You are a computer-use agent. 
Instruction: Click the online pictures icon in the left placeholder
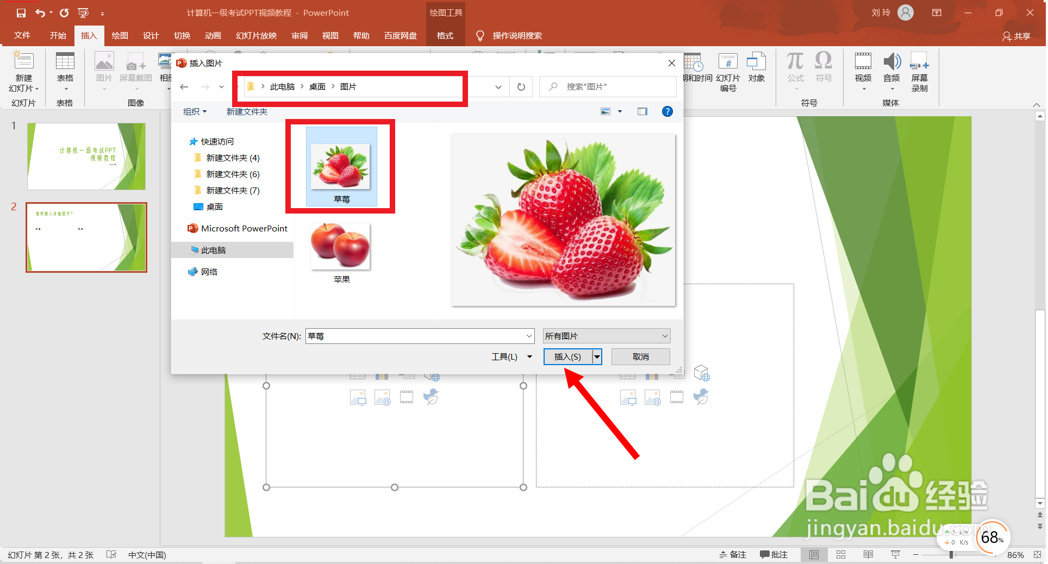[382, 397]
